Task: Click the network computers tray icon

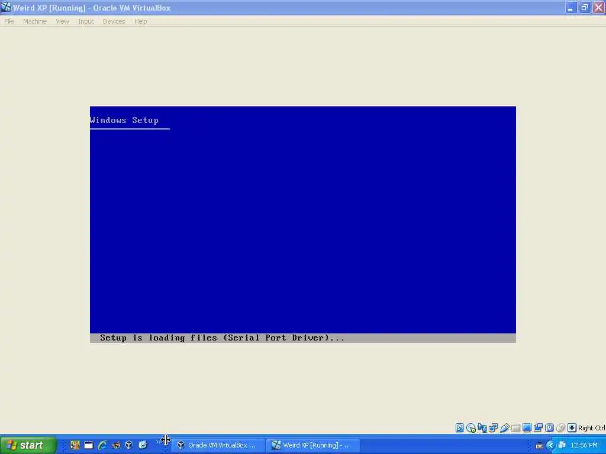Action: 562,445
